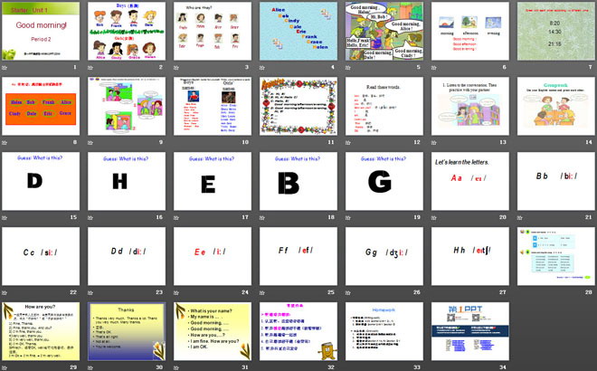Preview animations via star under slide 15
Screen dimensions: 597x371
tap(5, 218)
